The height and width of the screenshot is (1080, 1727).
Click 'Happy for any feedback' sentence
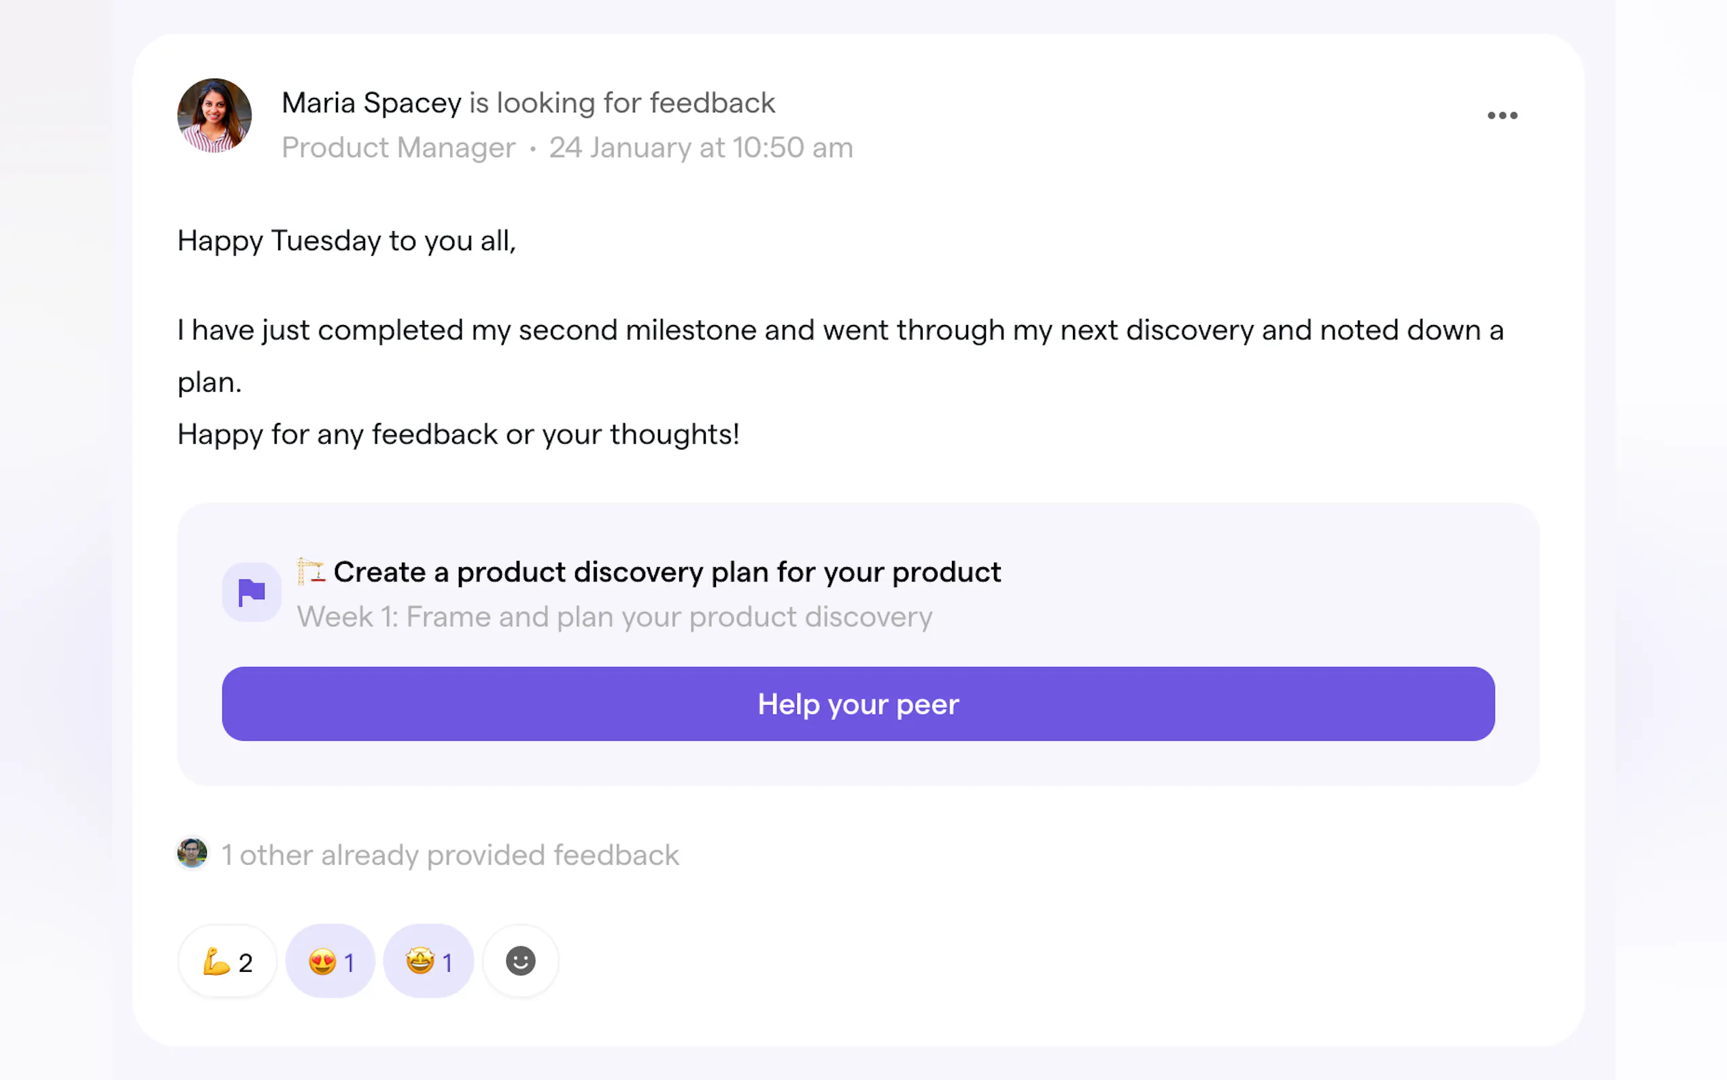[458, 435]
